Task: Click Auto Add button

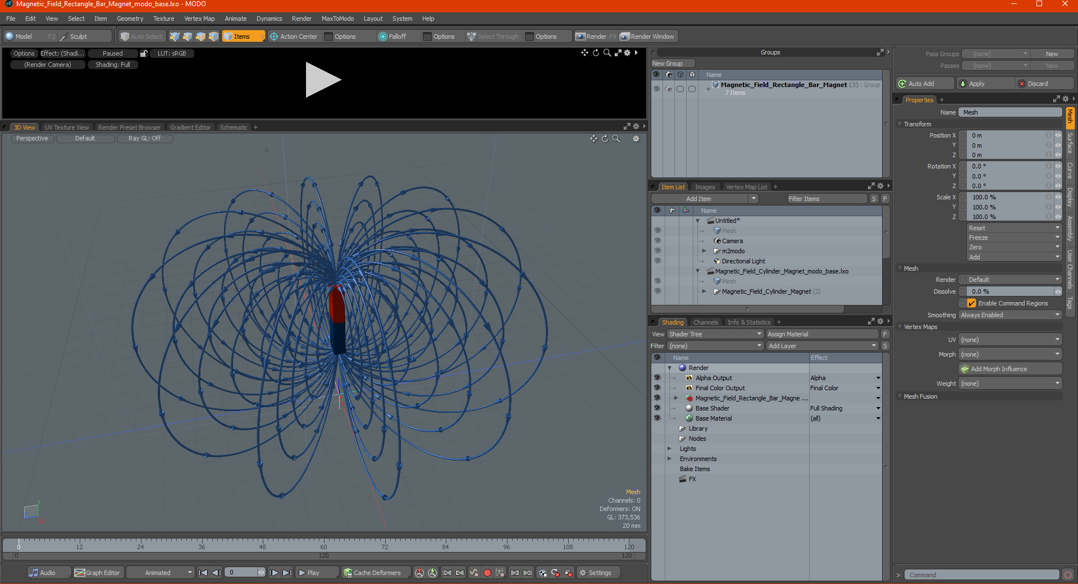Action: click(x=925, y=84)
